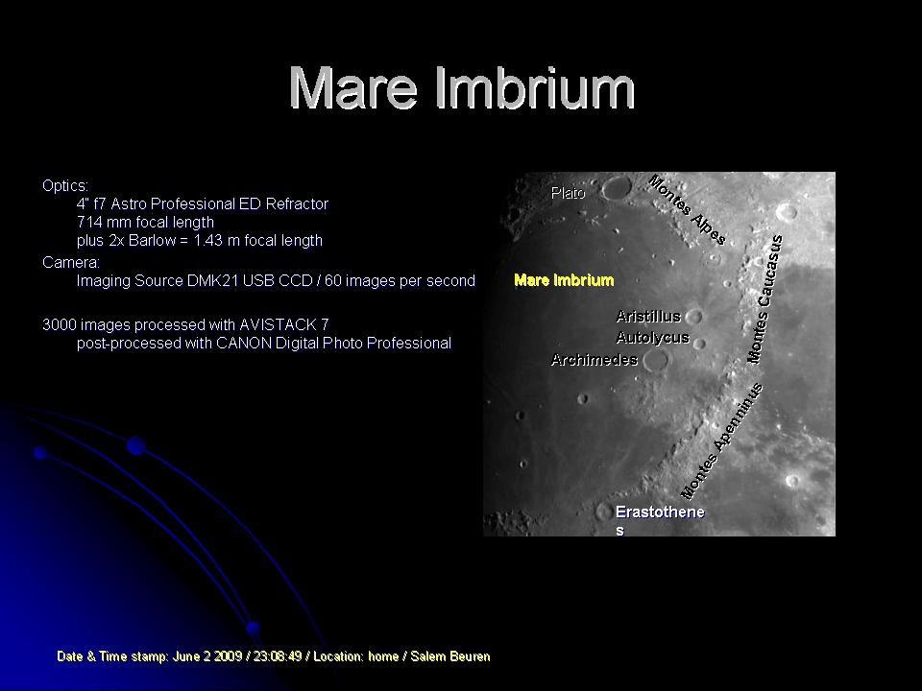Click the 'Aristillus' crater label
The height and width of the screenshot is (691, 922).
(x=648, y=316)
